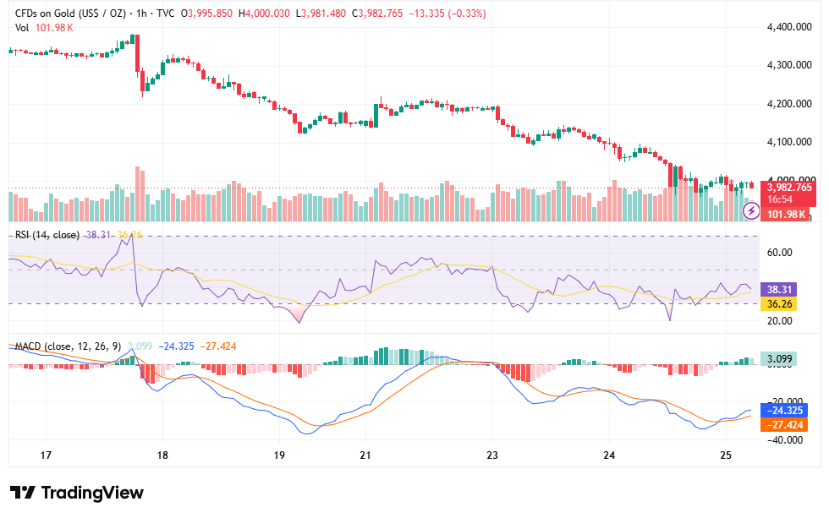Click the RSI average tag 36.26
Screen dimensions: 829x518
779,303
